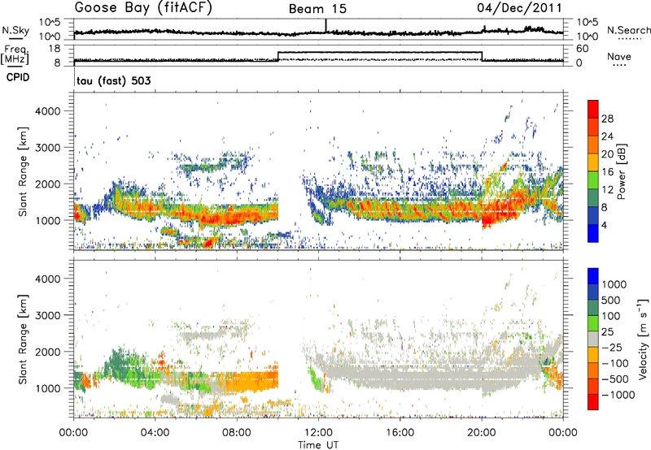Click the '18' frequency axis tick
651x450 pixels.
54,49
